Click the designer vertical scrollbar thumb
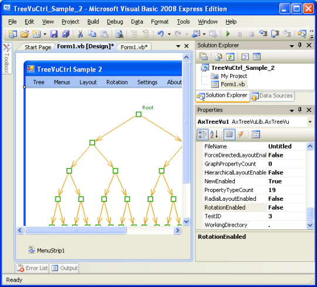317x287 pixels. [186, 123]
